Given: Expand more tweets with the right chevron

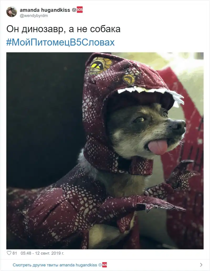Looking at the screenshot, I should coord(201,265).
